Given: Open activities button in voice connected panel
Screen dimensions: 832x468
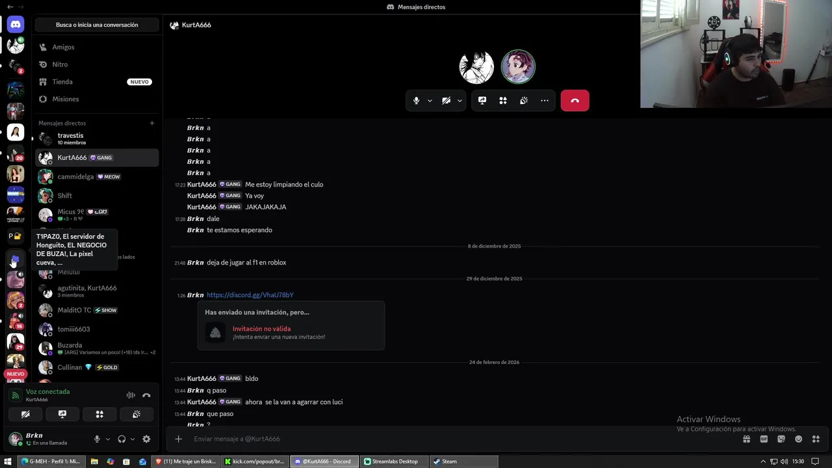Looking at the screenshot, I should pyautogui.click(x=99, y=414).
